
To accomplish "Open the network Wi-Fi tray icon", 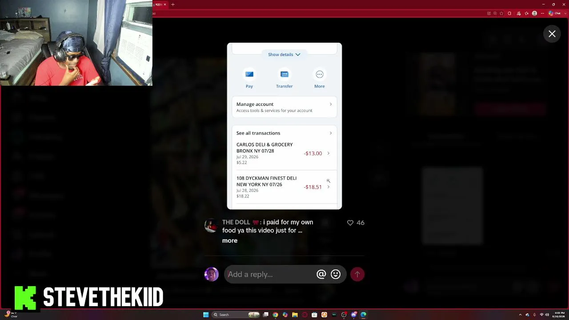I will pyautogui.click(x=541, y=315).
